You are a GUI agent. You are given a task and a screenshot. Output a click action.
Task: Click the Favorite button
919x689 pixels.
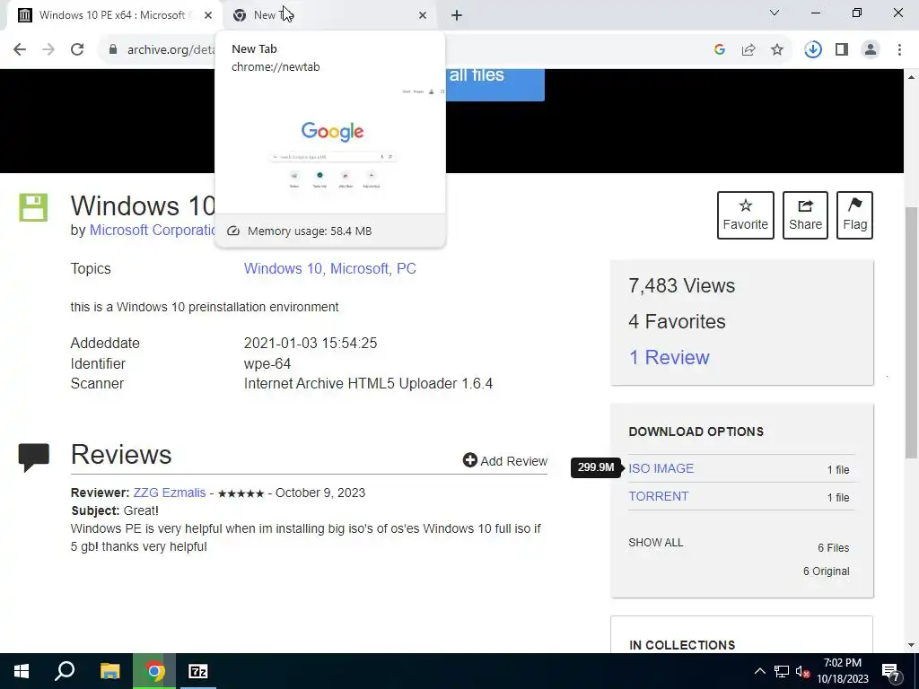click(746, 215)
